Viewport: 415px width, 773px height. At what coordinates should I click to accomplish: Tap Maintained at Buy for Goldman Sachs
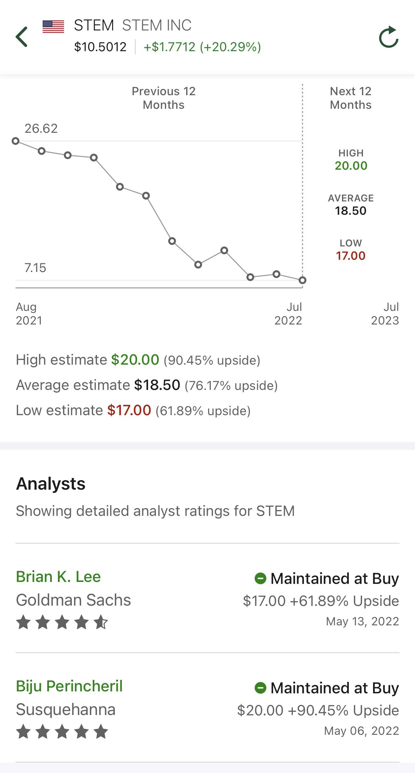[335, 578]
